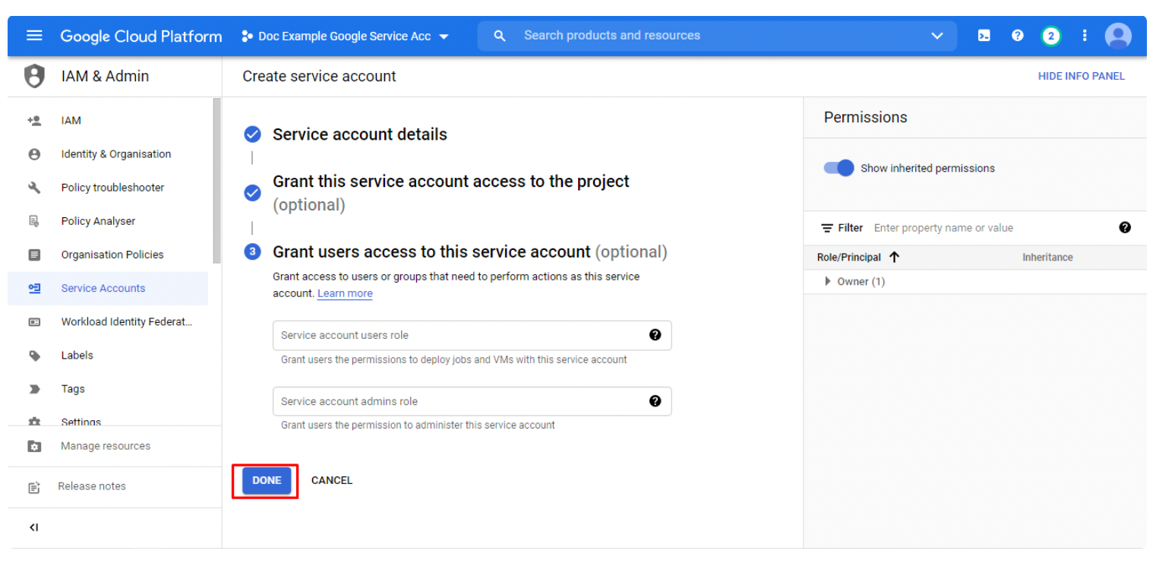Click the Service Accounts key icon

[34, 288]
